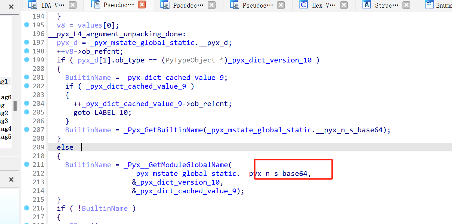The height and width of the screenshot is (224, 452).
Task: Close the IDA View tab
Action: click(73, 5)
